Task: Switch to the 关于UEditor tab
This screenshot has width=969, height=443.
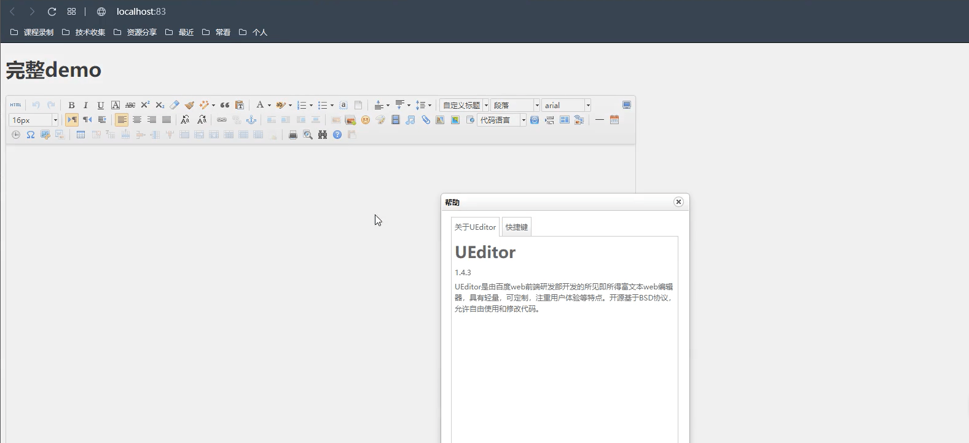Action: point(475,227)
